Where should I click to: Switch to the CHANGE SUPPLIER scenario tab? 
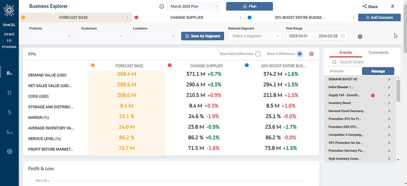187,18
